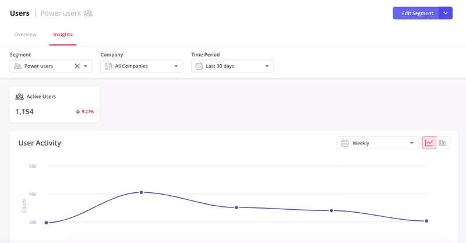Open the Last 30 days time period dropdown

(x=267, y=66)
